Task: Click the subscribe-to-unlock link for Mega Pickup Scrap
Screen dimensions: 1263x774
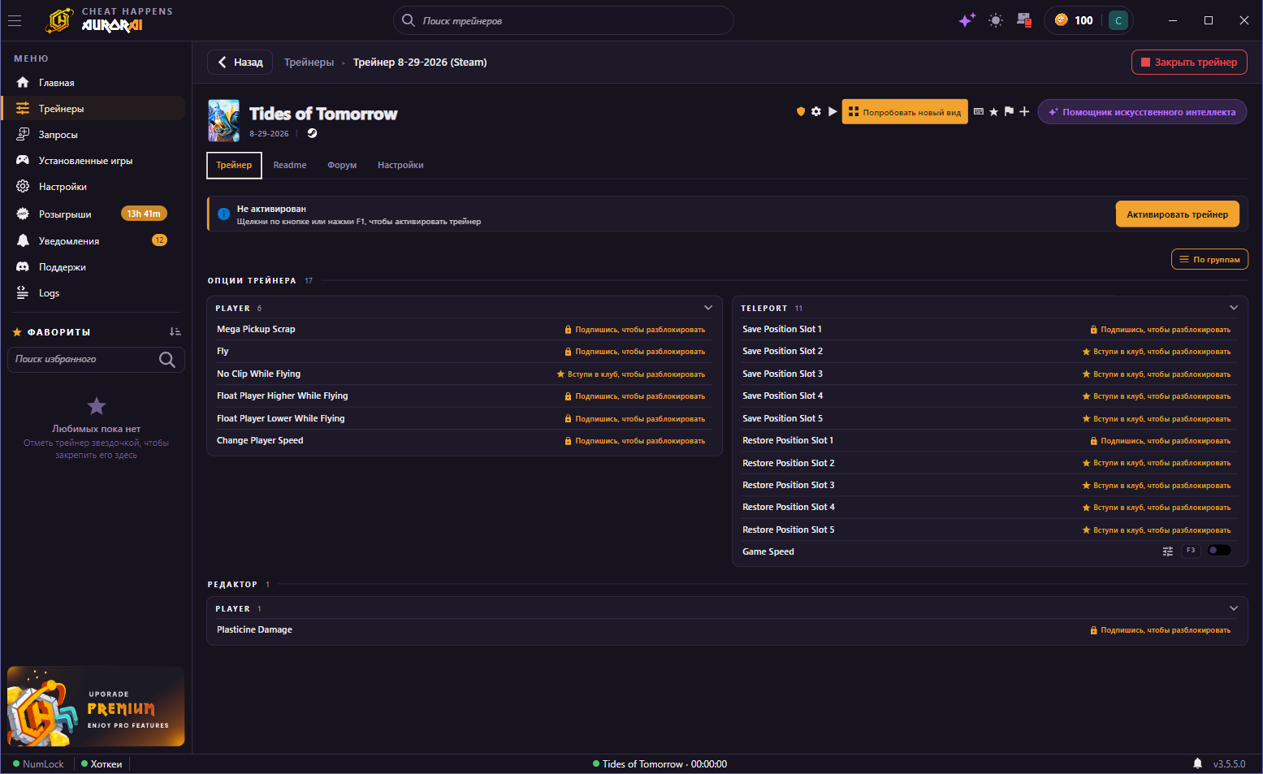Action: (635, 330)
